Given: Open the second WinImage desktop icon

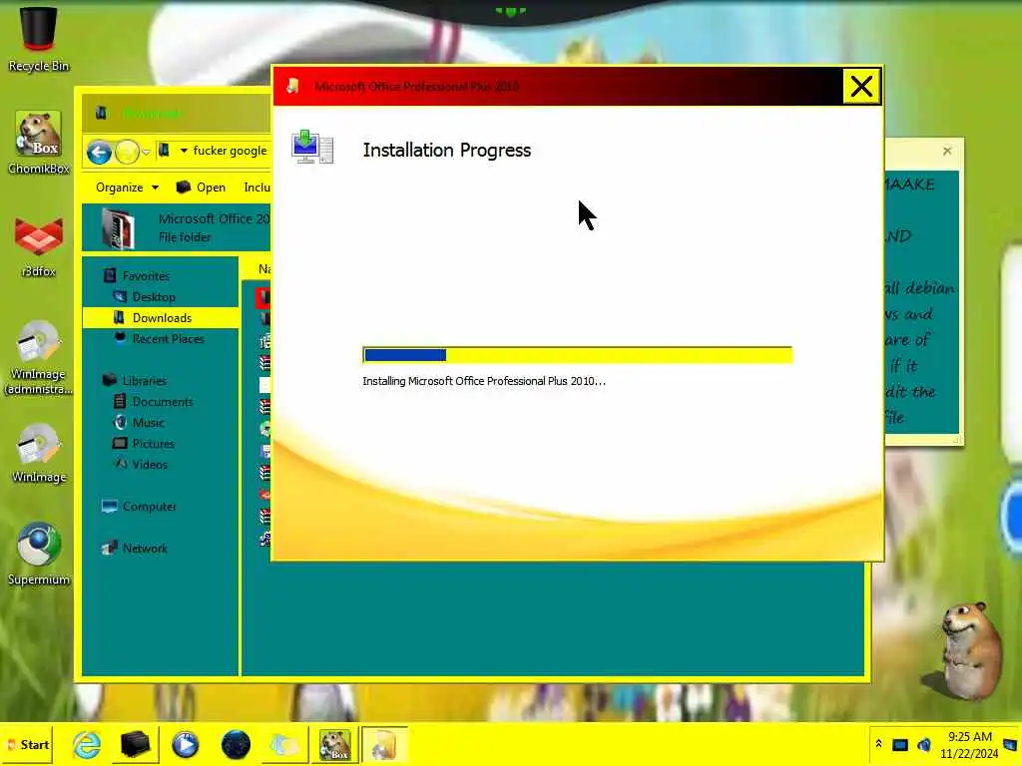Looking at the screenshot, I should pyautogui.click(x=39, y=453).
